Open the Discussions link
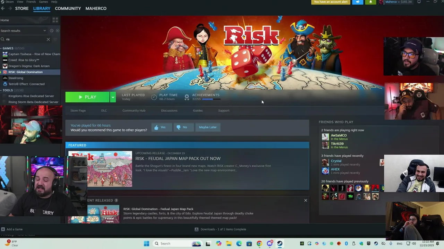This screenshot has height=249, width=444. [x=169, y=111]
